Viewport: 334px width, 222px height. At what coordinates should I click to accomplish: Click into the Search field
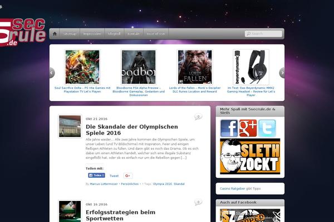[263, 33]
